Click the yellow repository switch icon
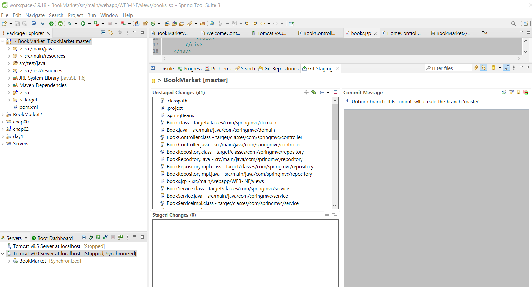 tap(494, 68)
